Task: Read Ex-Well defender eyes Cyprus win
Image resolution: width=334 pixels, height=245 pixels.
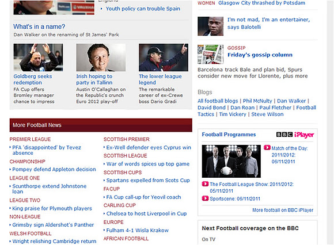Action: (149, 147)
